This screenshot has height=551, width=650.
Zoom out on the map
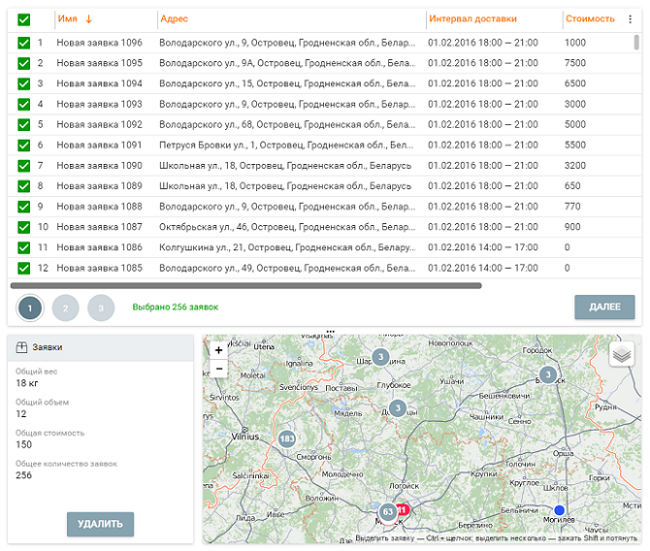click(219, 369)
